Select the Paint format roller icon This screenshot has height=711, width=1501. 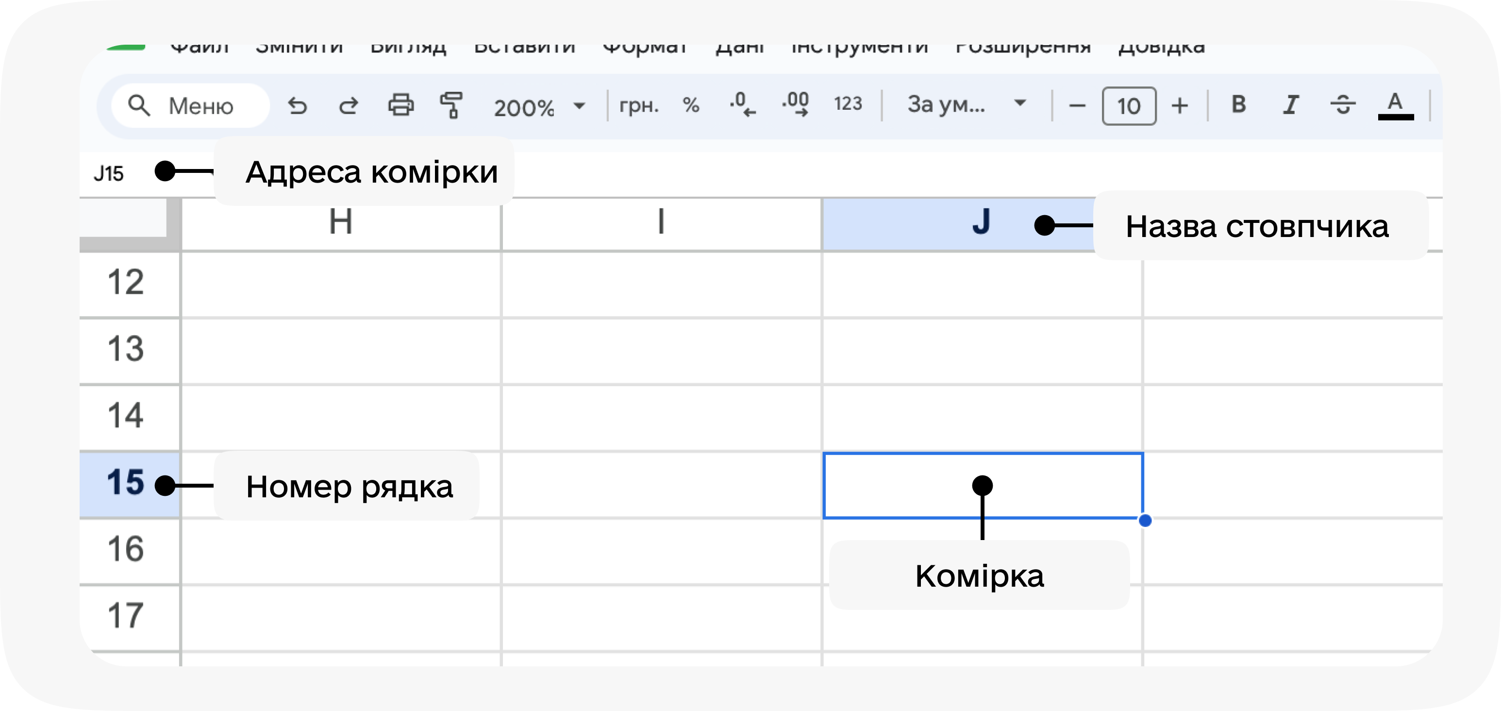pos(451,105)
